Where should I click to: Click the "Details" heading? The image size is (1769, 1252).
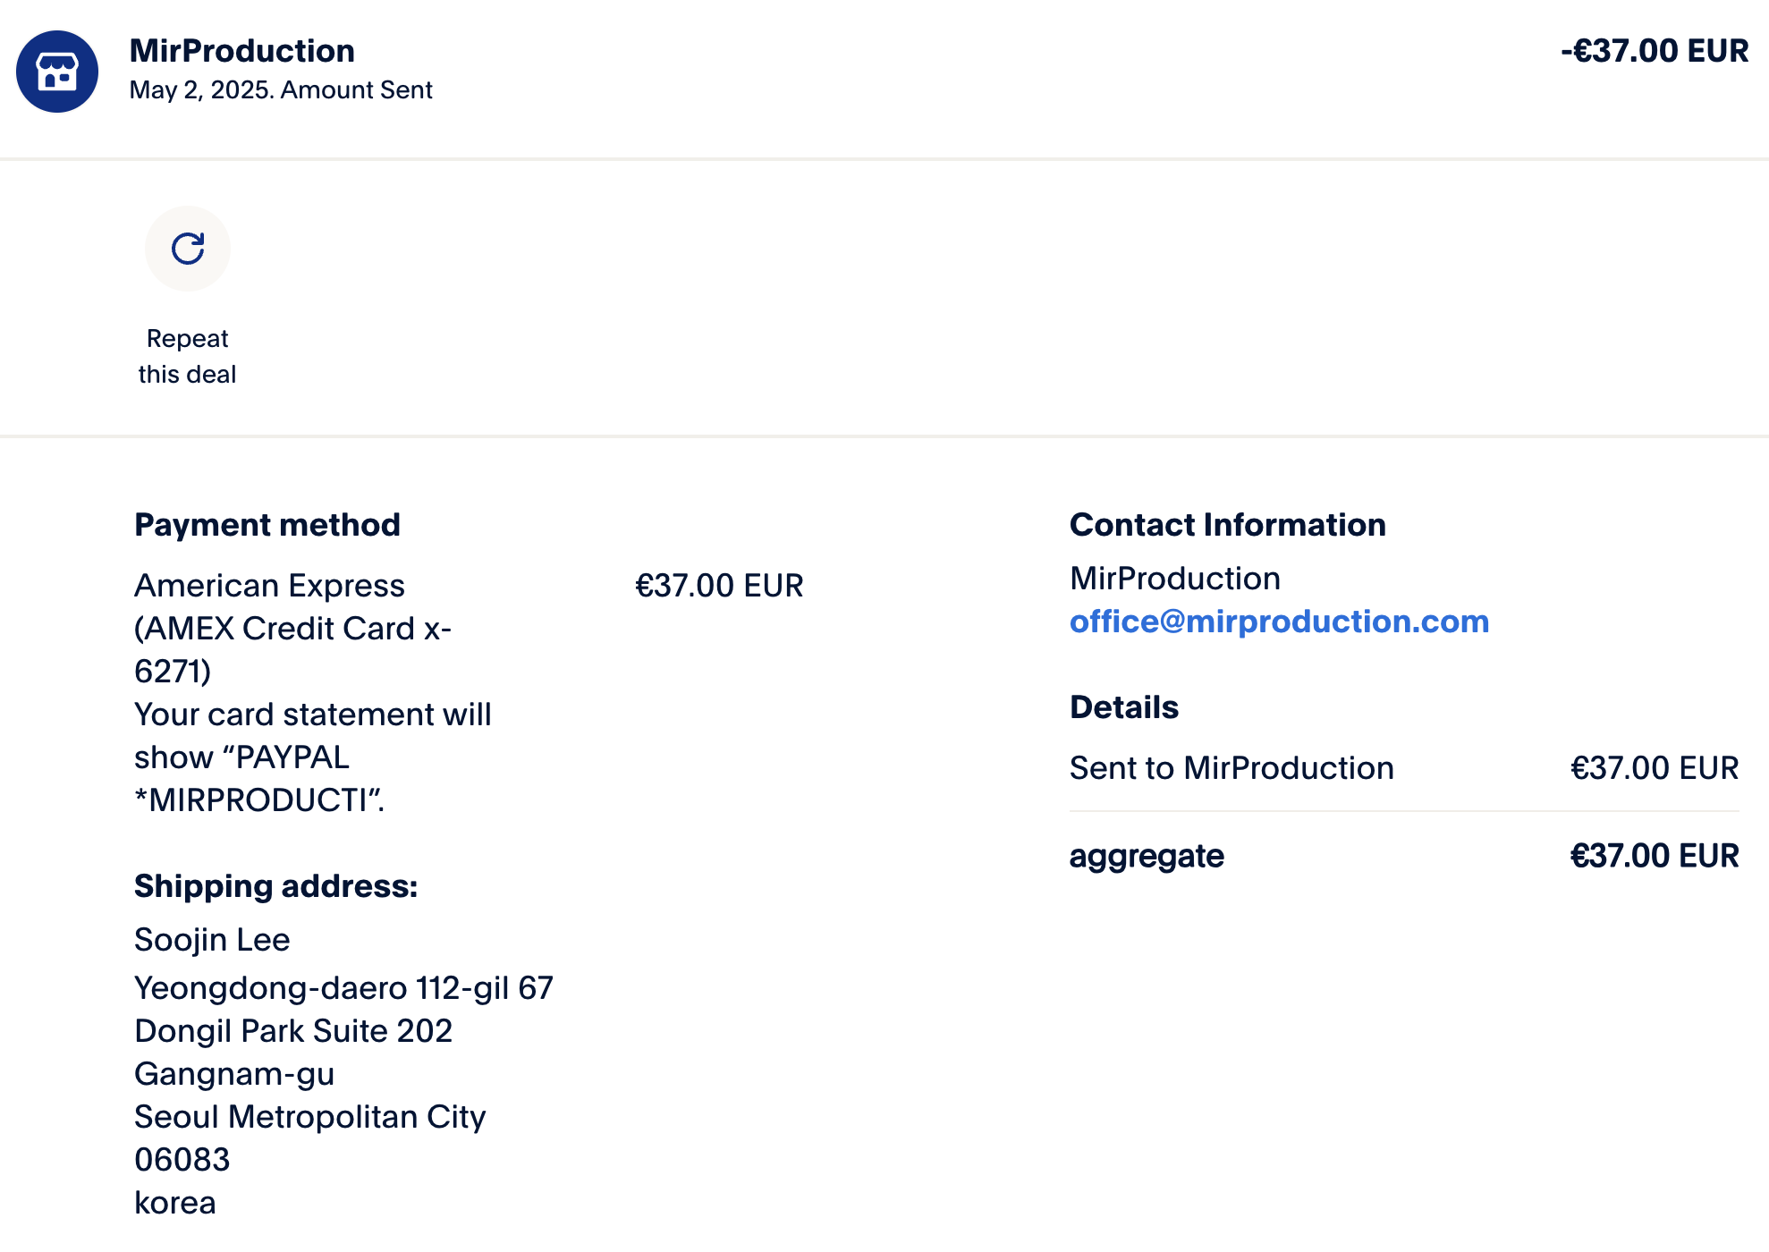point(1123,707)
